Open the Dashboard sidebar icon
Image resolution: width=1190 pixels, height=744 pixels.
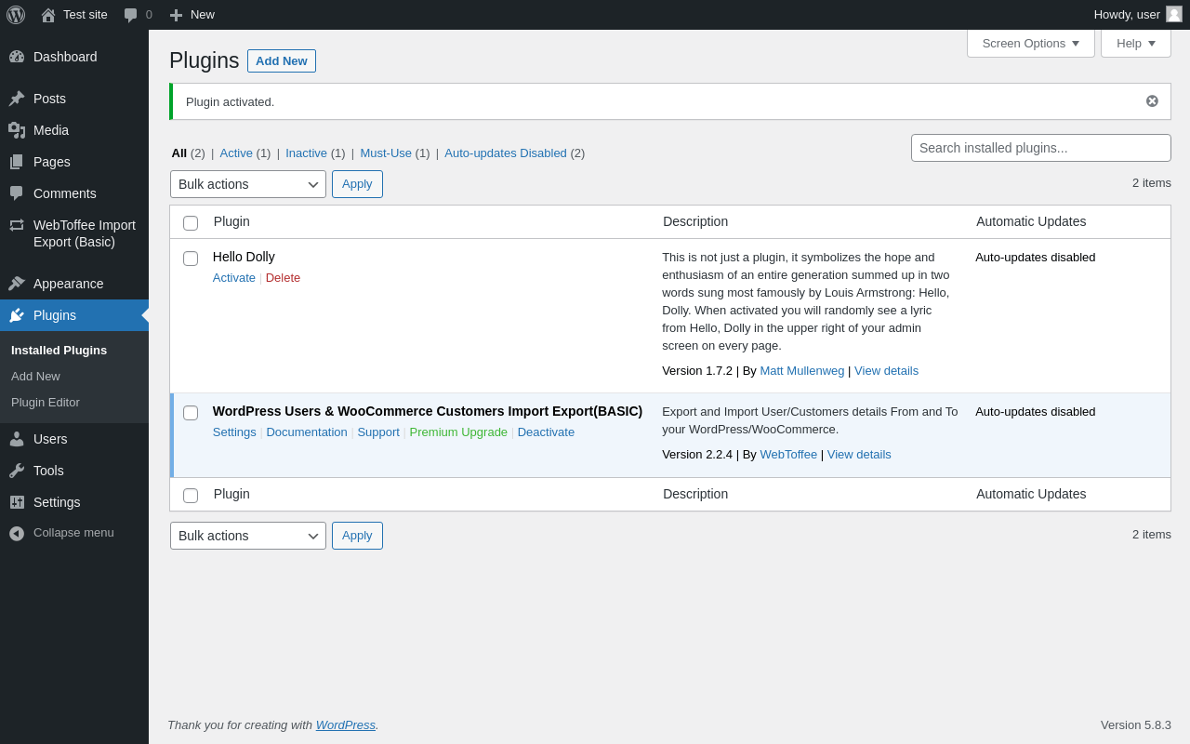click(17, 57)
